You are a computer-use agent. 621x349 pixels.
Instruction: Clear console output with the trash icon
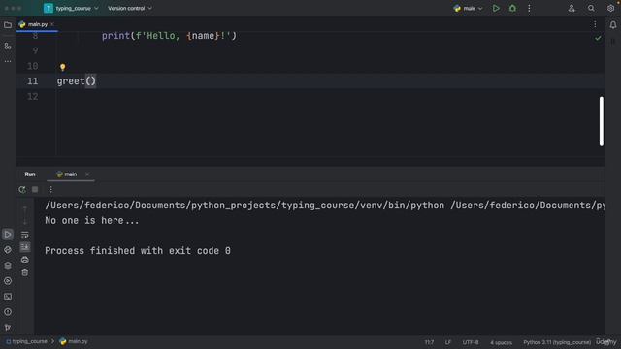pos(25,272)
